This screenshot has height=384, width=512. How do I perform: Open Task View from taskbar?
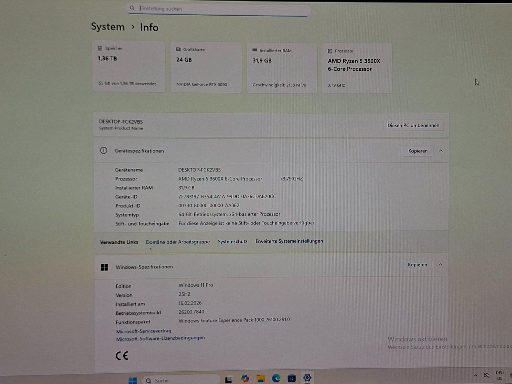pos(228,379)
